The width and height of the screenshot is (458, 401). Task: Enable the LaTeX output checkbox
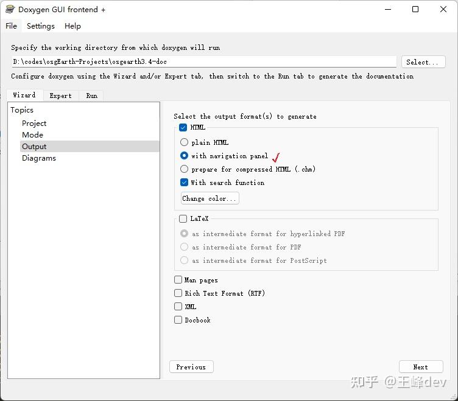(183, 219)
